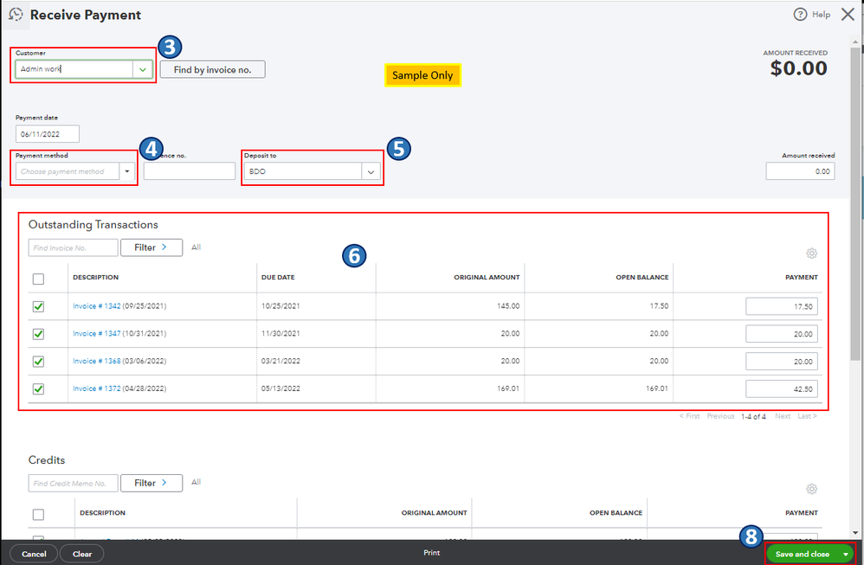Click the Amount received input field
This screenshot has width=864, height=565.
800,171
